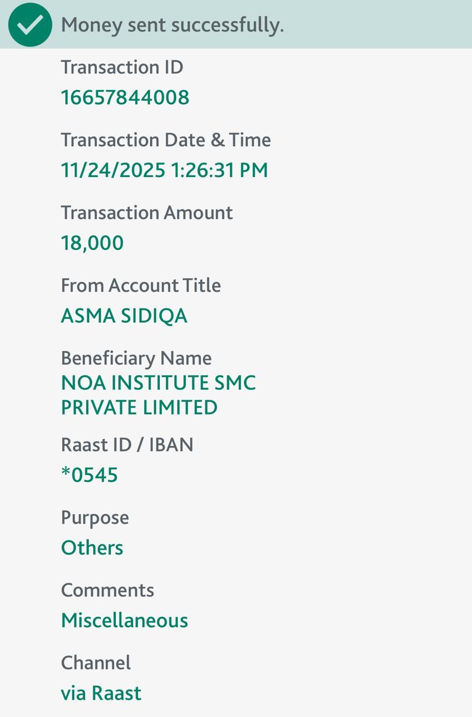Tap the Transaction Date & Time label
The height and width of the screenshot is (717, 472).
point(166,140)
